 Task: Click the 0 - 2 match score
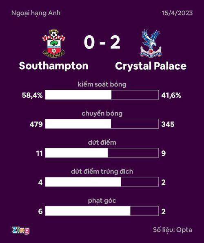point(102,43)
